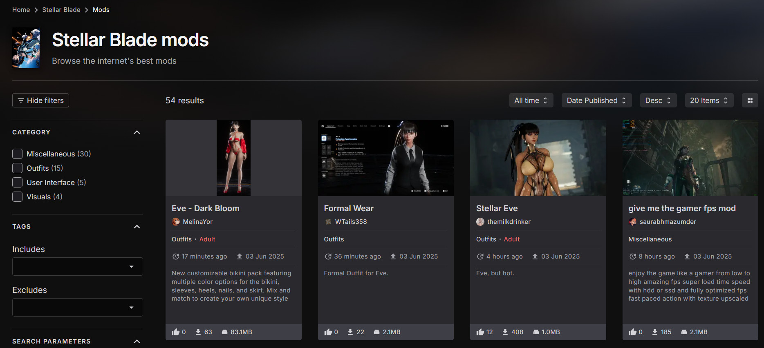
Task: Visit WTails358 author profile
Action: click(x=351, y=222)
